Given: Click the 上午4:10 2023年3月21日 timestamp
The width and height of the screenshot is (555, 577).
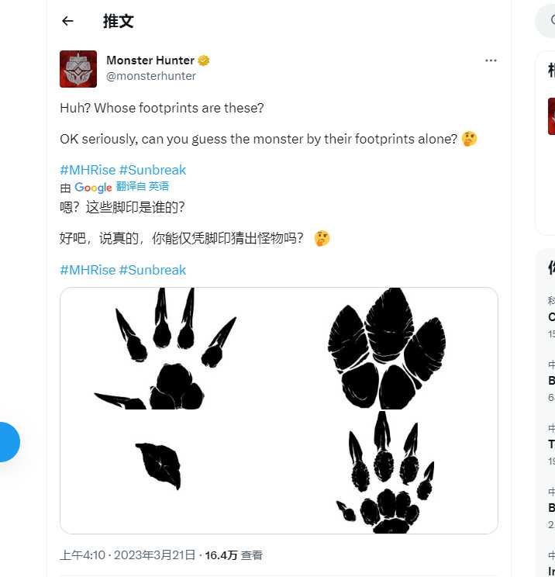Looking at the screenshot, I should (127, 555).
